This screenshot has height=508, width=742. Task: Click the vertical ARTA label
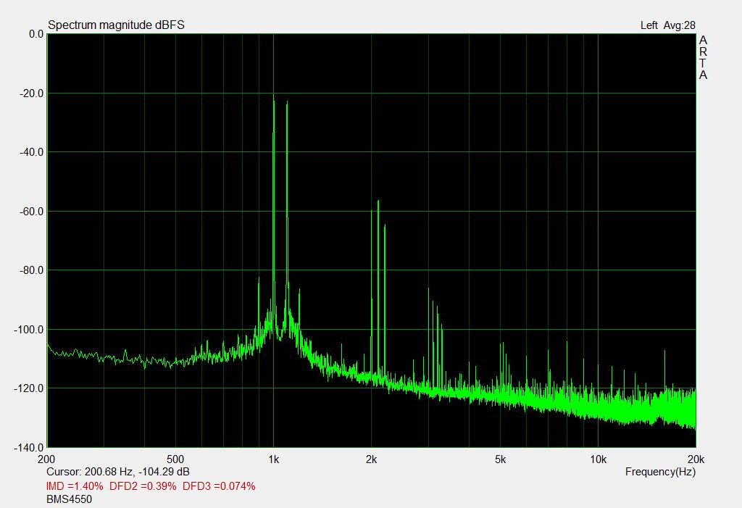[703, 58]
